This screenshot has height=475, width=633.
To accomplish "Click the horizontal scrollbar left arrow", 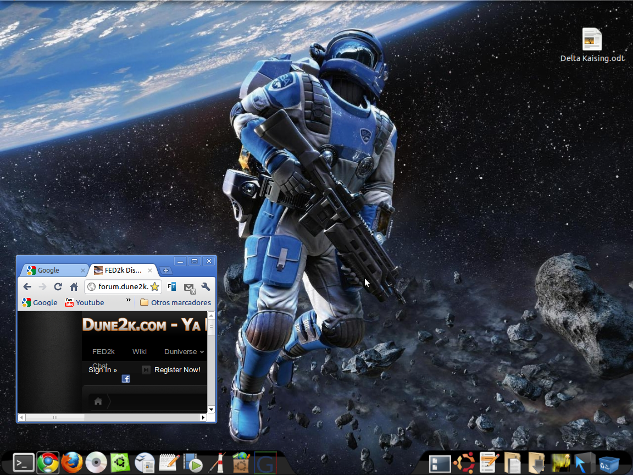I will tap(21, 418).
